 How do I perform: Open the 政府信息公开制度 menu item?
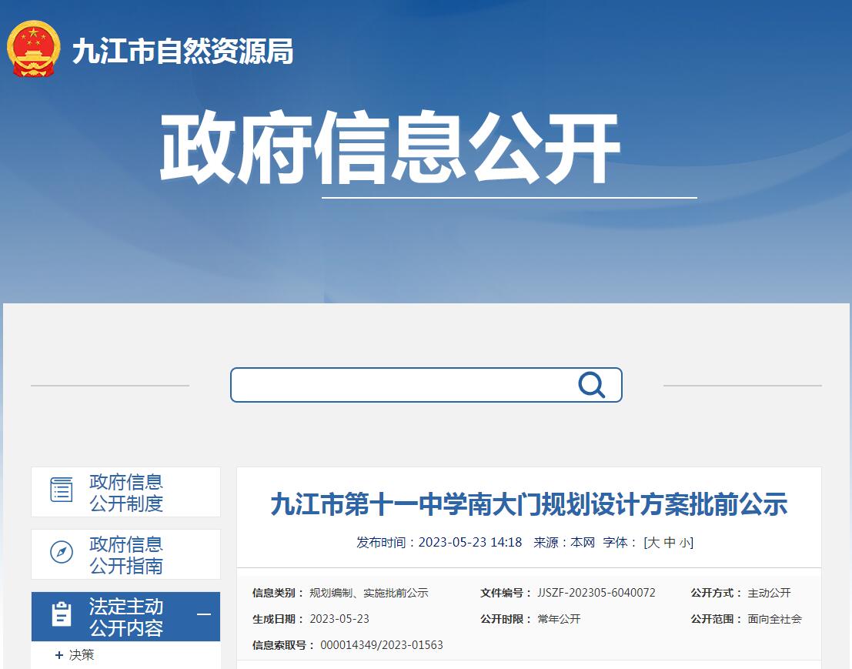(126, 493)
